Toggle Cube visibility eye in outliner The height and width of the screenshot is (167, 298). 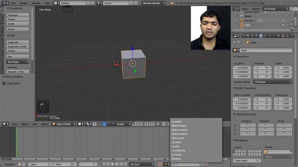[x=284, y=25]
